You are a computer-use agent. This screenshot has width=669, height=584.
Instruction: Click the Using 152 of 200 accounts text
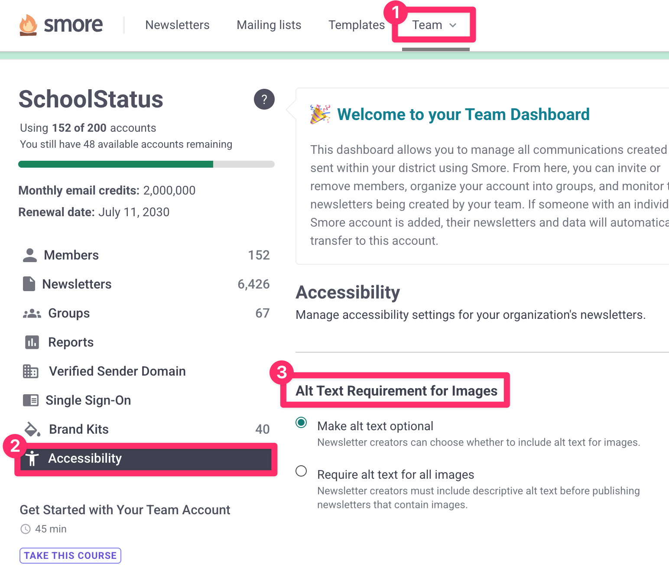point(88,128)
